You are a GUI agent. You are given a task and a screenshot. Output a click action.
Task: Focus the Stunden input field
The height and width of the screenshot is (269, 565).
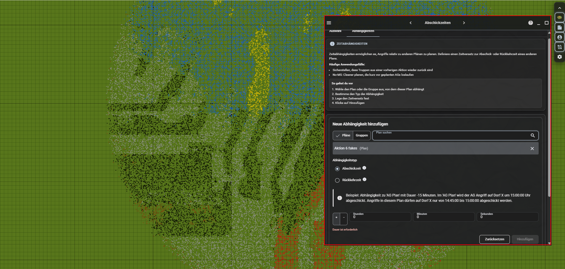tap(380, 217)
